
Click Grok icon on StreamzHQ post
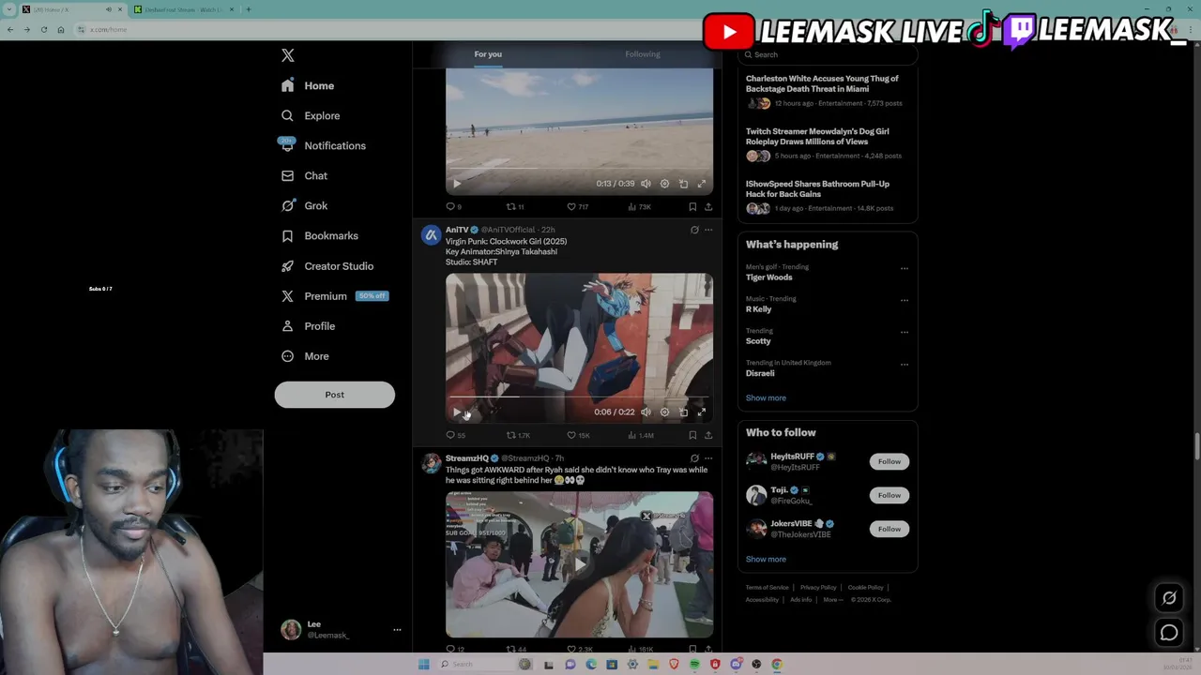point(694,458)
